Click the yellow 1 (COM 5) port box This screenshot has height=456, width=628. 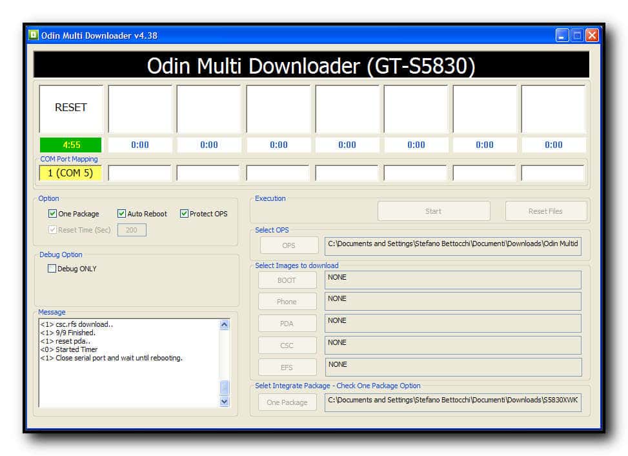[x=71, y=173]
